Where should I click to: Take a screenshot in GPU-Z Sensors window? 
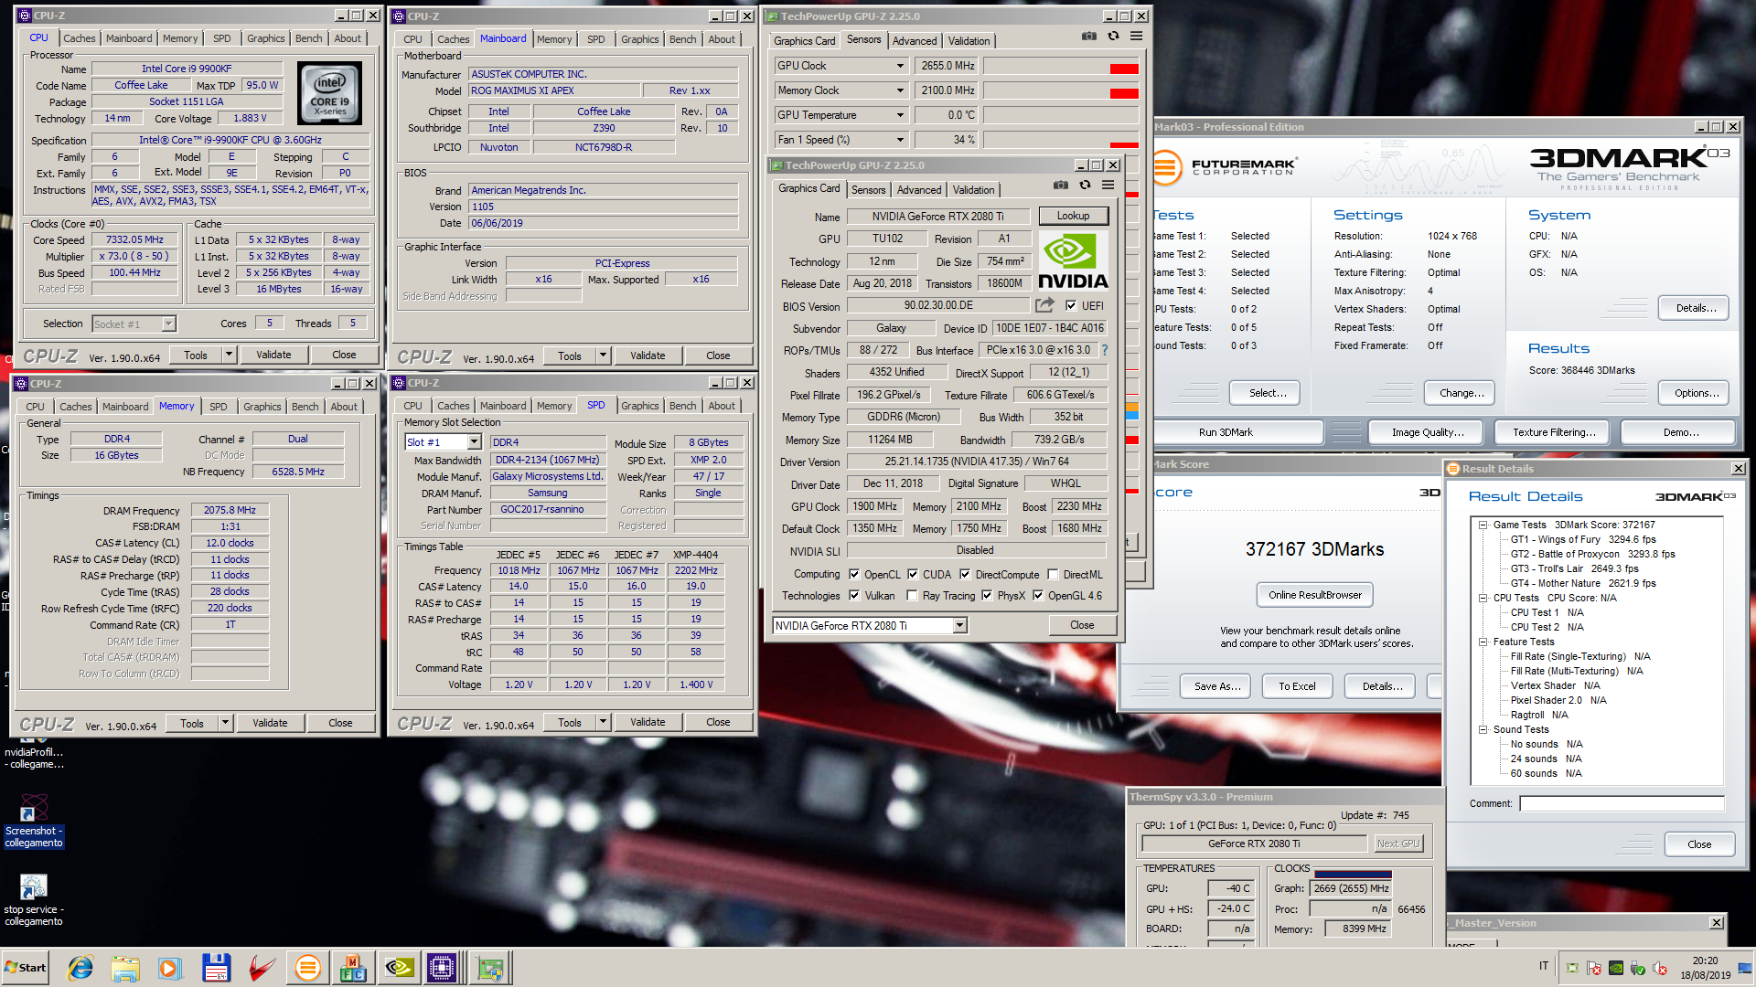pos(1088,37)
